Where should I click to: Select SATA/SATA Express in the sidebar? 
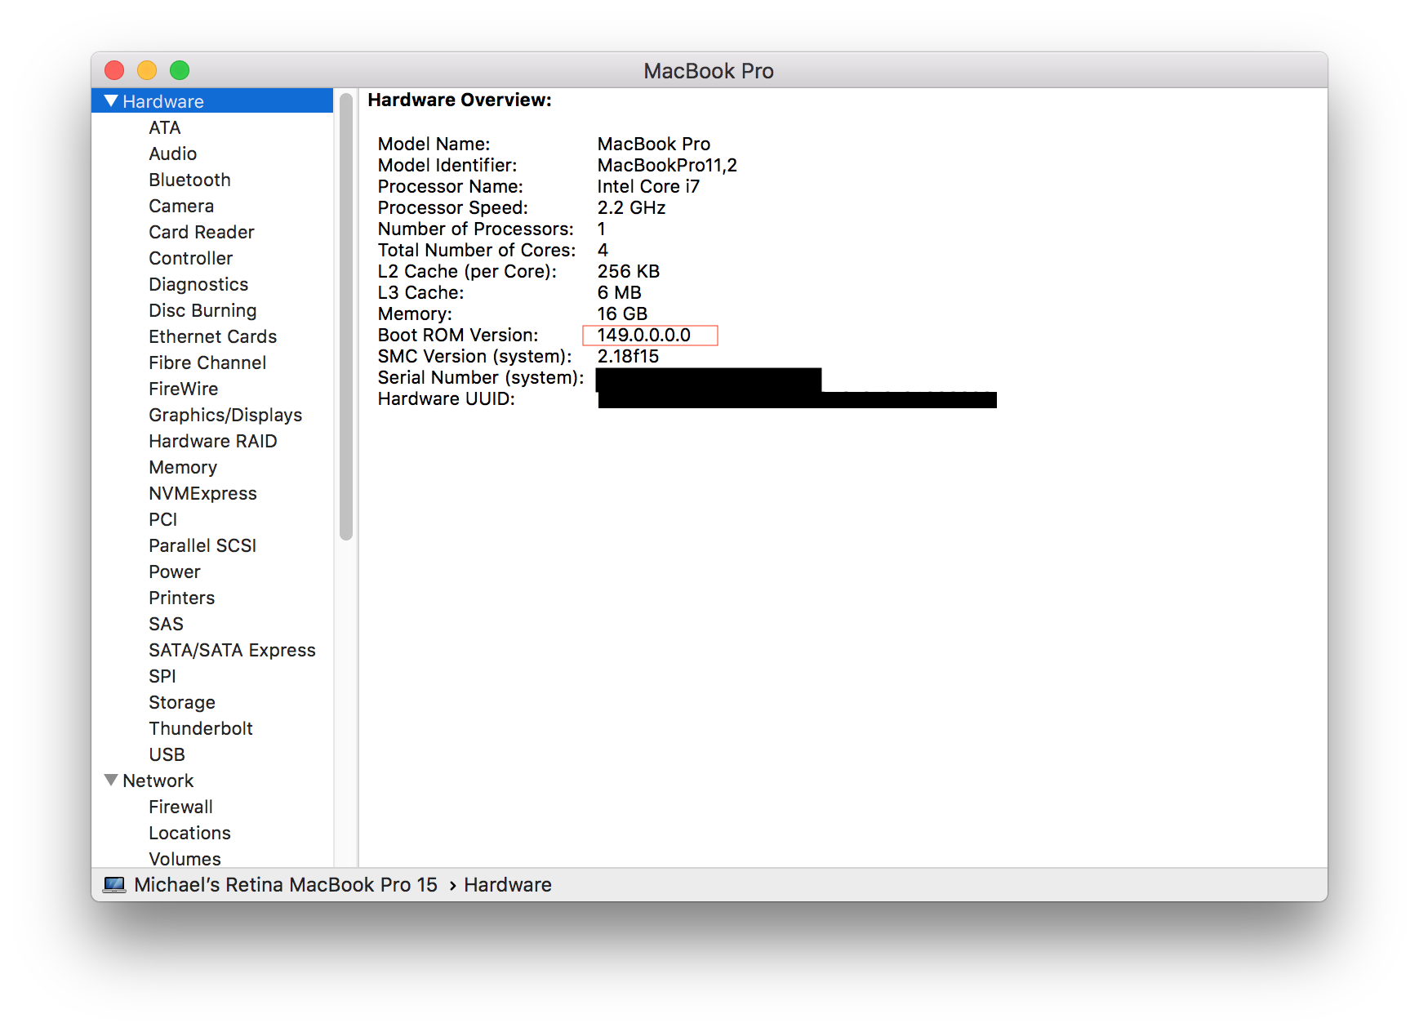(232, 650)
